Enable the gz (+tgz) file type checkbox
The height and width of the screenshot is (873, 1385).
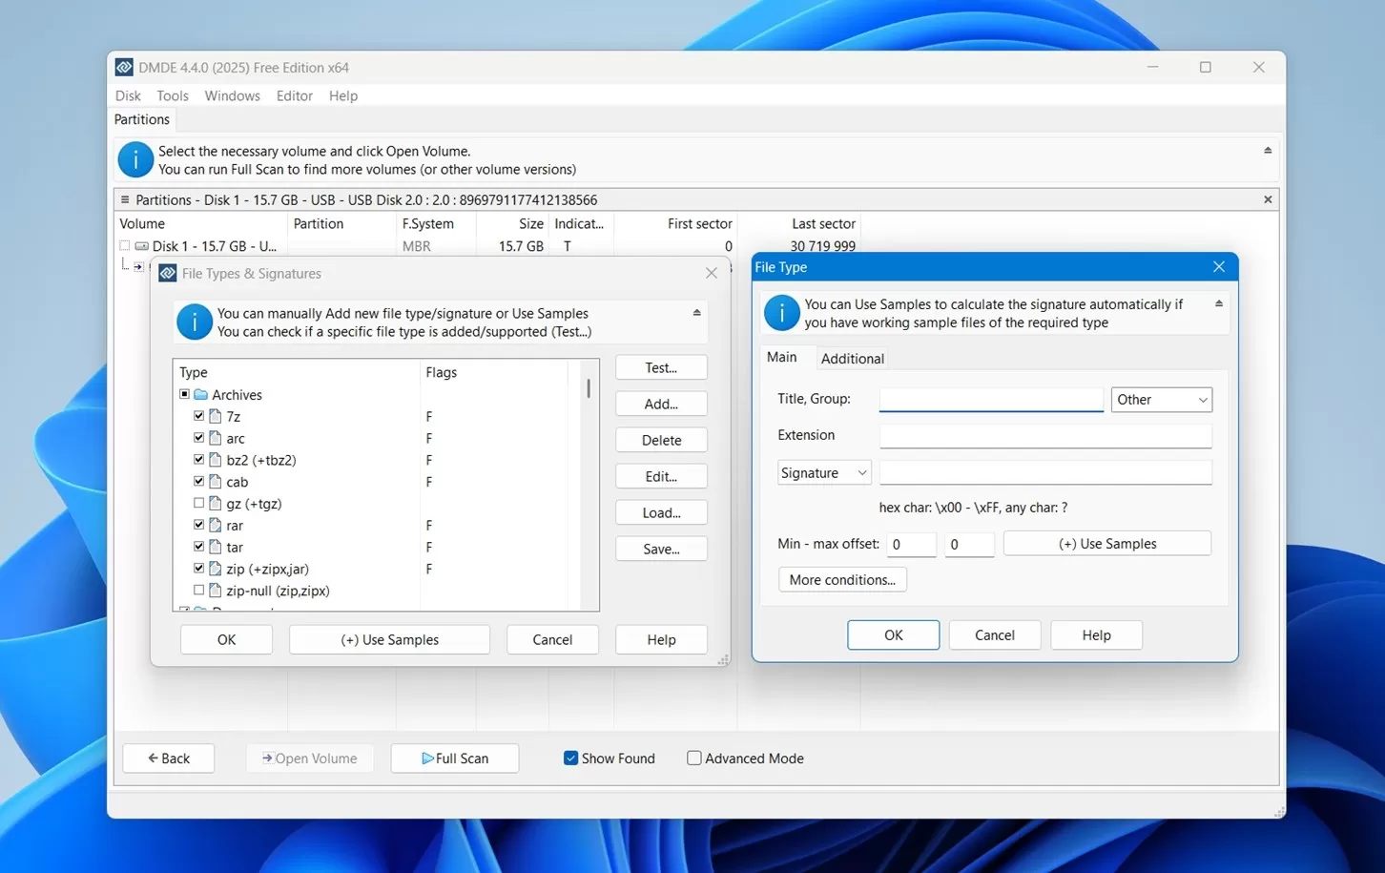tap(198, 503)
